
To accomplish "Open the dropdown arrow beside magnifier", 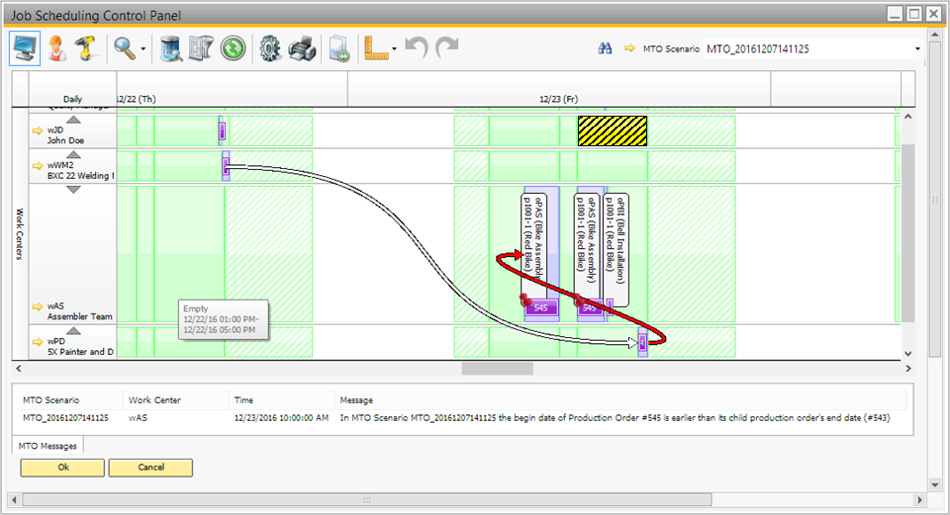I will (x=144, y=49).
